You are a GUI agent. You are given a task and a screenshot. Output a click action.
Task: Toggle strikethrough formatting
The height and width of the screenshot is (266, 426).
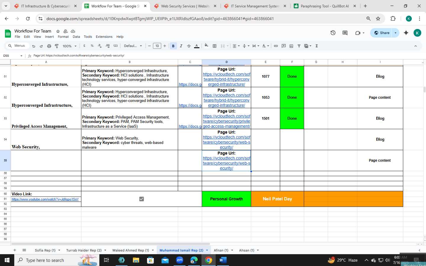[x=189, y=46]
